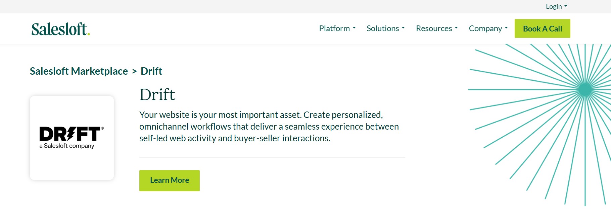This screenshot has height=215, width=611.
Task: Click the caret arrow next to Company
Action: coord(506,28)
